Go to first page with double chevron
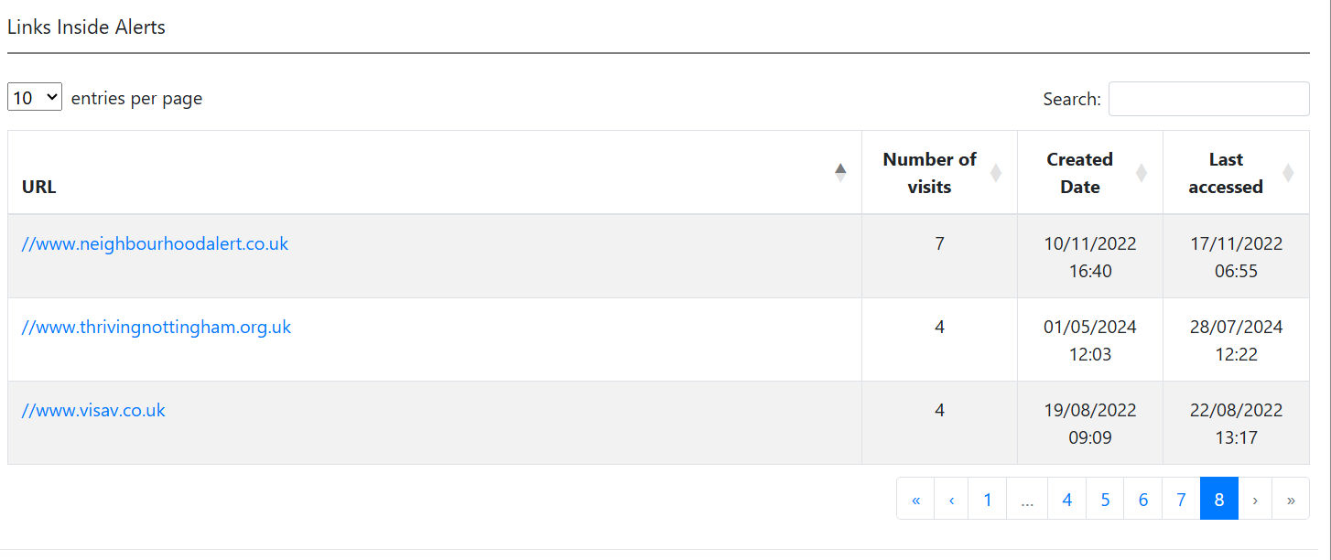This screenshot has height=560, width=1331. [915, 499]
